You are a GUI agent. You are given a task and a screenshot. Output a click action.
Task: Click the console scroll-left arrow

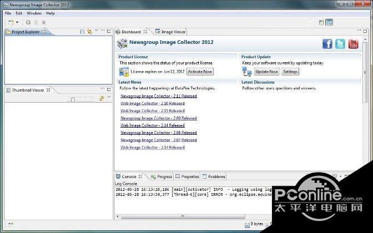pos(118,216)
